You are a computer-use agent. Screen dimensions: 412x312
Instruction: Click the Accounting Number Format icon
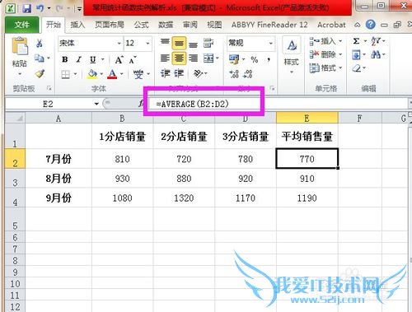(x=234, y=59)
